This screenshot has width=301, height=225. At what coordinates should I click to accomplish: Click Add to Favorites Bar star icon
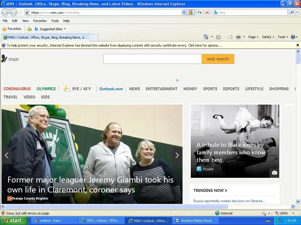point(29,29)
